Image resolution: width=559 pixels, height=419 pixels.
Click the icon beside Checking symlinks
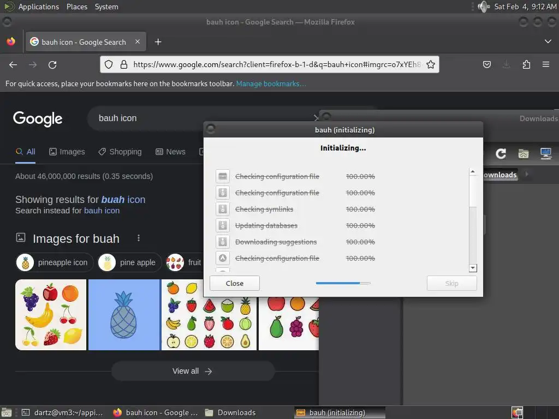coord(223,209)
